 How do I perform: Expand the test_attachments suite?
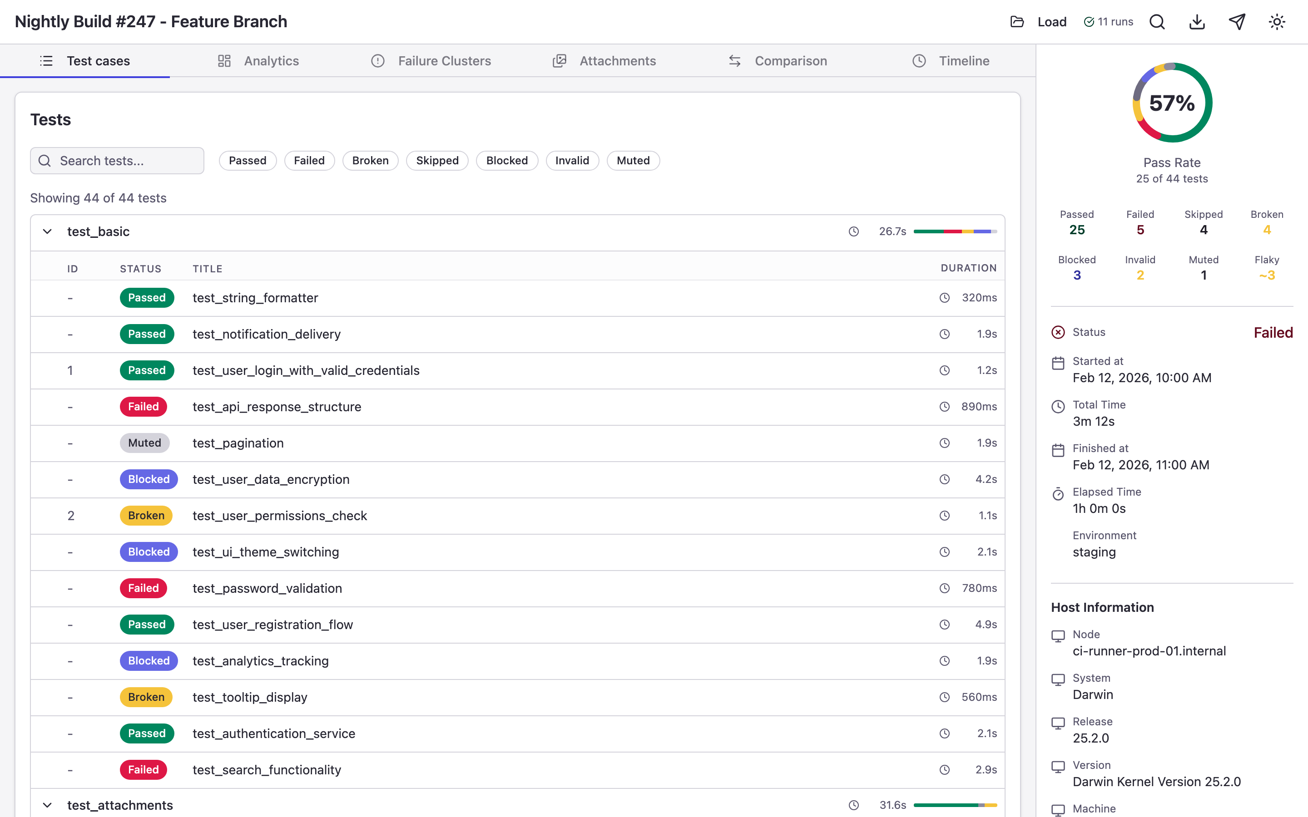point(47,805)
